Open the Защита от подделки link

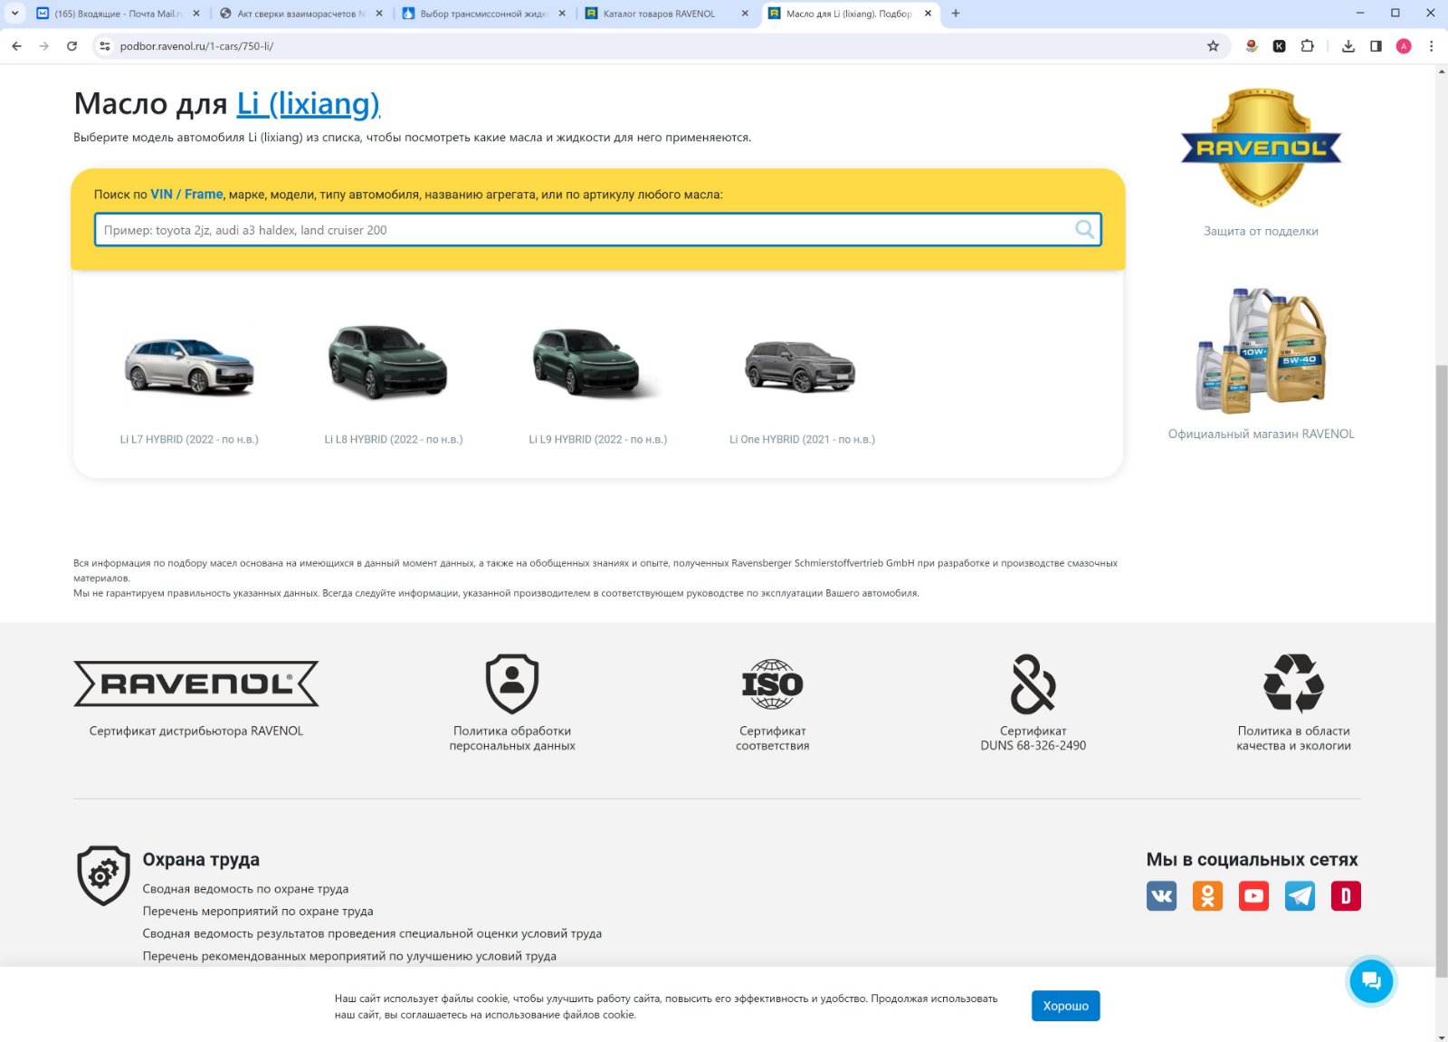pos(1261,231)
